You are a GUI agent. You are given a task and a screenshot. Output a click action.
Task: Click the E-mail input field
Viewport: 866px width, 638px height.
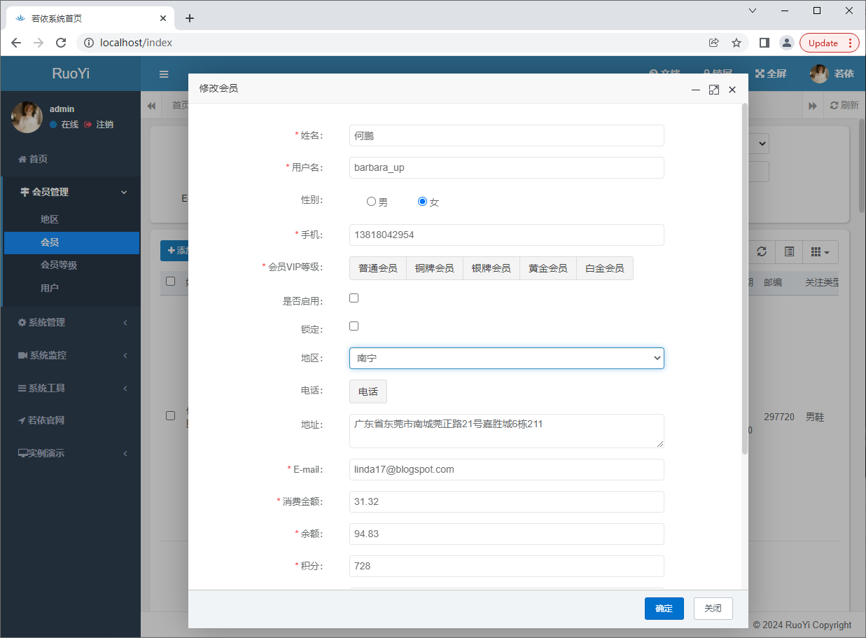[x=506, y=469]
